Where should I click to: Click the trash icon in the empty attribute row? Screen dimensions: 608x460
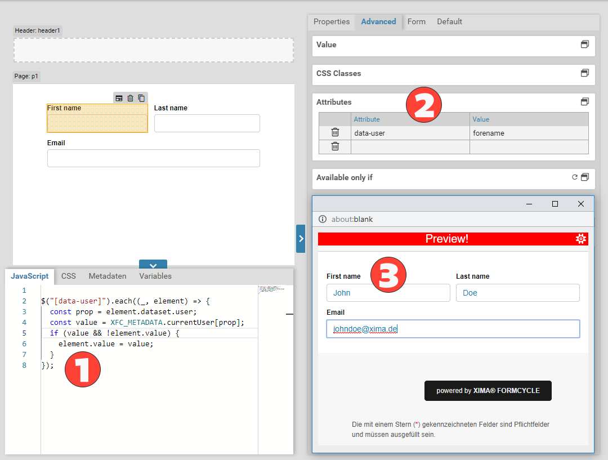coord(335,146)
